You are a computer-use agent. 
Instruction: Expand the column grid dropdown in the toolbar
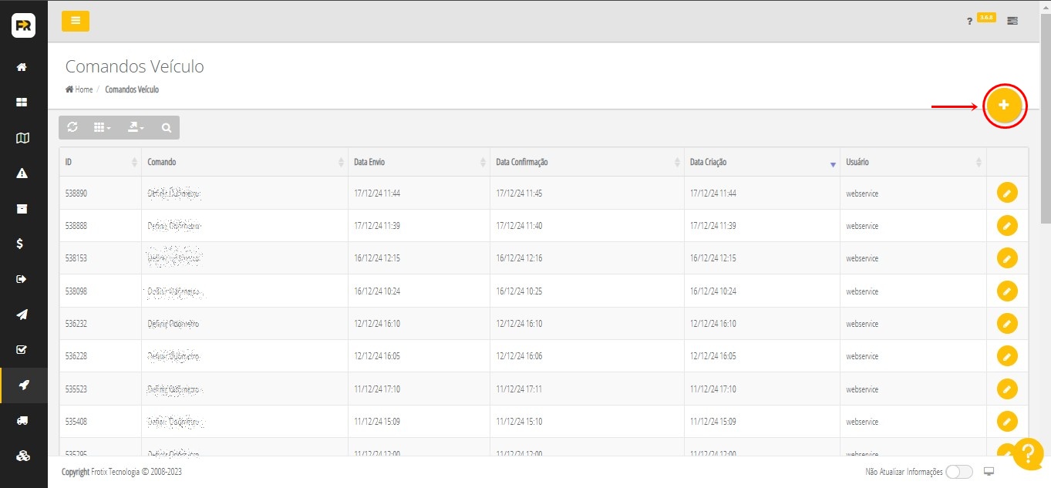tap(102, 127)
